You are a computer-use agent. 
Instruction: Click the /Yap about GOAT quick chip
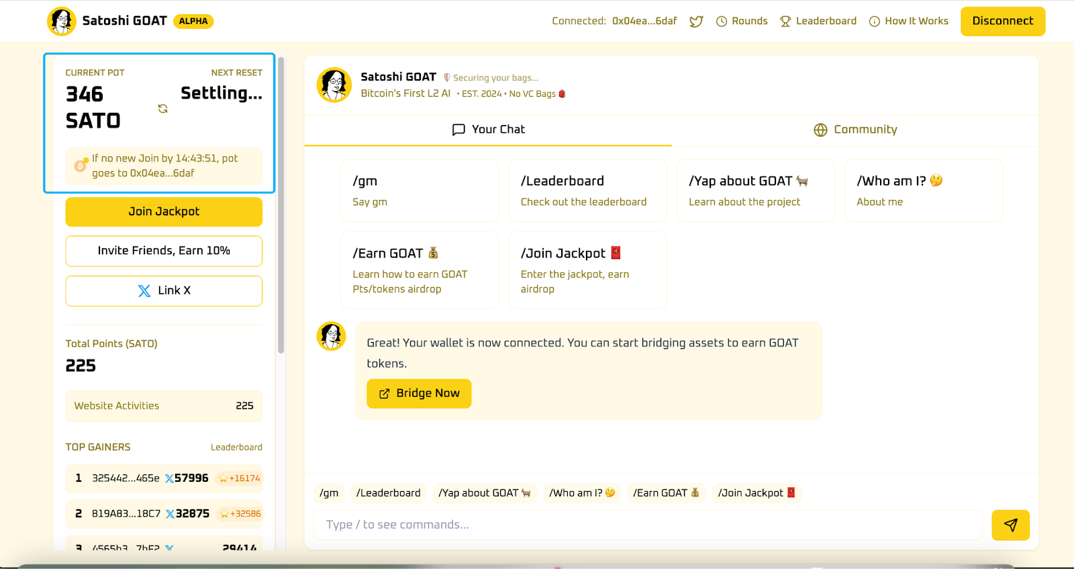pos(485,493)
